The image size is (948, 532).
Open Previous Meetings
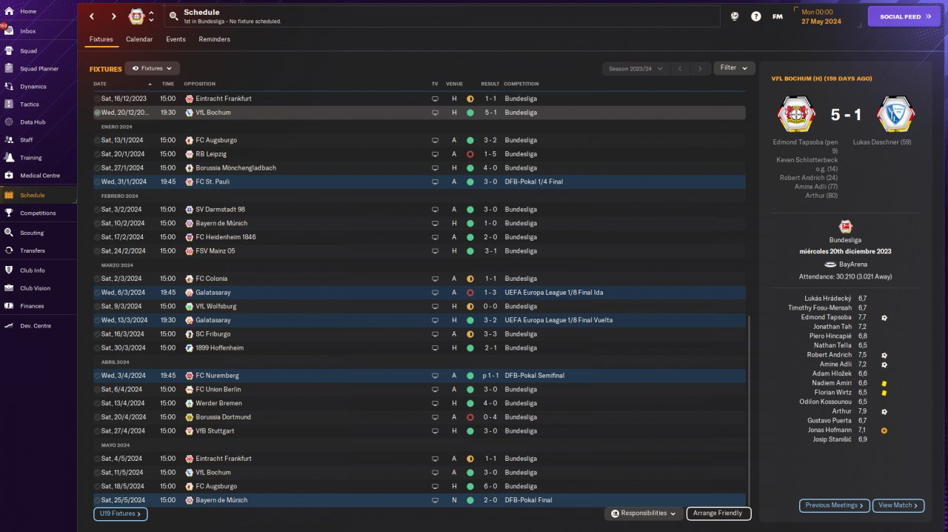834,505
